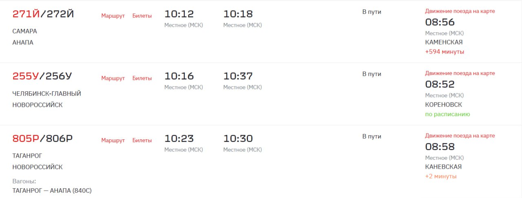Viewport: 522px width, 198px height.
Task: Click the +2 минуты delay label
Action: click(x=441, y=176)
